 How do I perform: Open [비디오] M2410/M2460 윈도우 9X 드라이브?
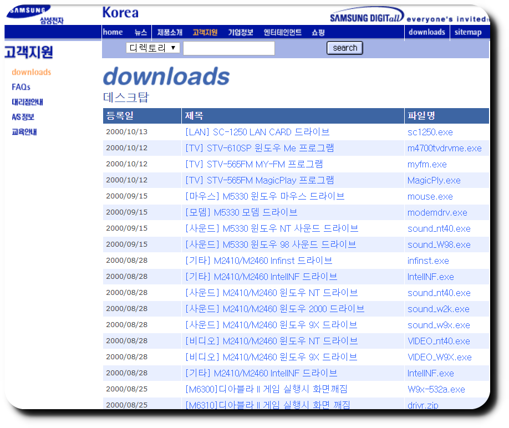[x=271, y=357]
